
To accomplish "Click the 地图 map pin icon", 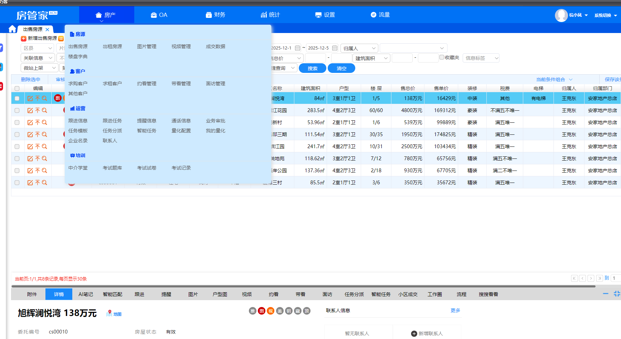I will point(109,313).
